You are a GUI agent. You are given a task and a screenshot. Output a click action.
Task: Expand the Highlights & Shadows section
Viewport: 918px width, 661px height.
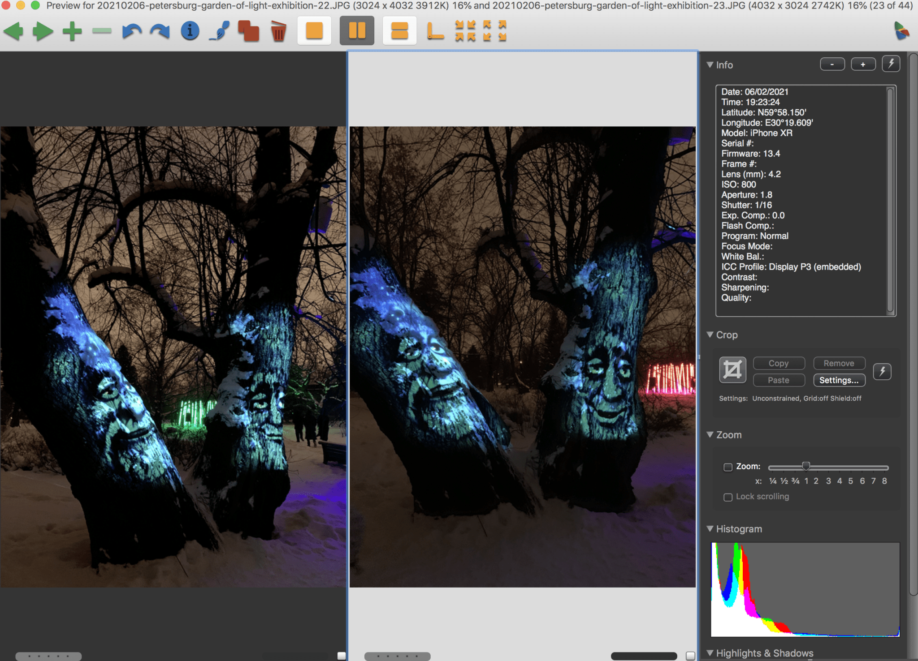(711, 653)
